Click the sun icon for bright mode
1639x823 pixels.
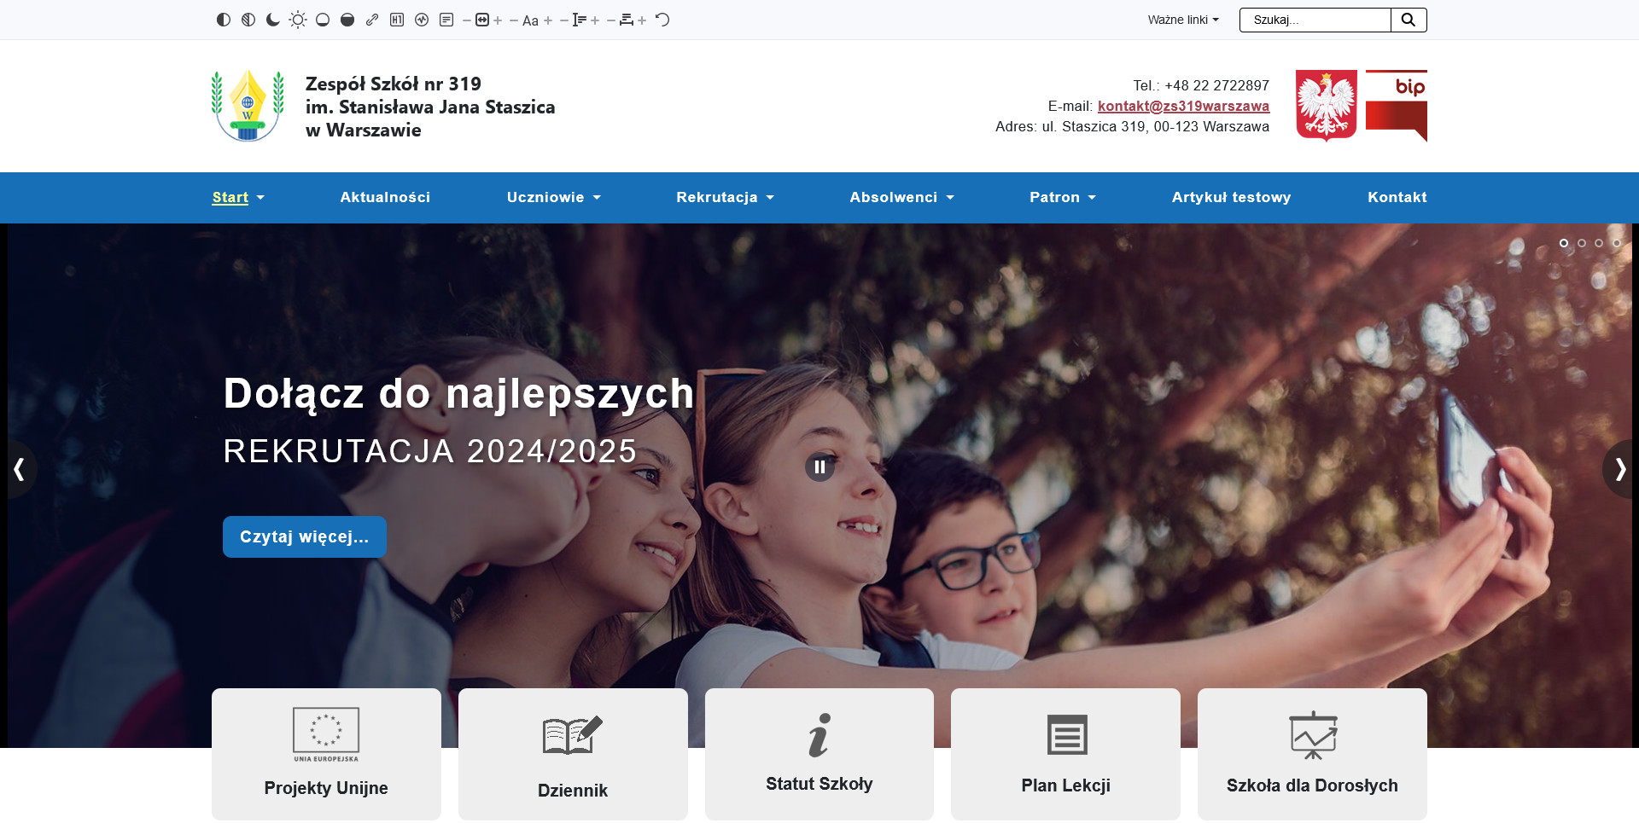[x=298, y=20]
